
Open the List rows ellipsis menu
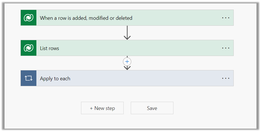click(225, 48)
